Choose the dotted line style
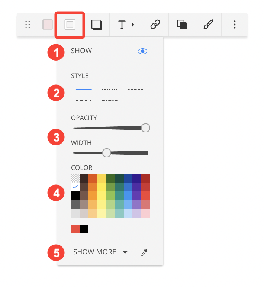The image size is (264, 287). pos(110,89)
